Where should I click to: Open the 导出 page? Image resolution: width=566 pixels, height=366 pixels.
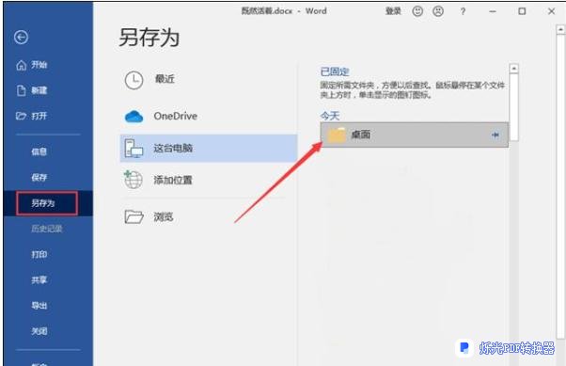(x=39, y=306)
